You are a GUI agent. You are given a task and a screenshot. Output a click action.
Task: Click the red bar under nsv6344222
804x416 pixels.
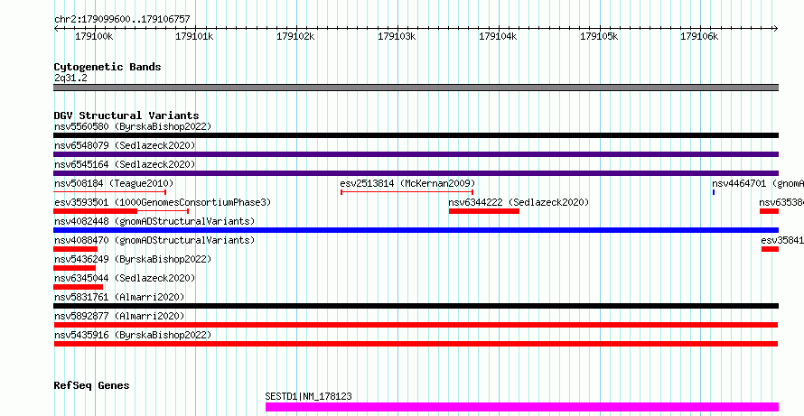coord(484,211)
